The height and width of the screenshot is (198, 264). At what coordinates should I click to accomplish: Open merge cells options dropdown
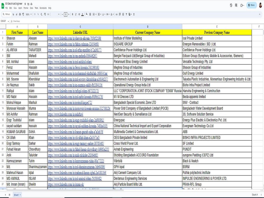point(96,15)
